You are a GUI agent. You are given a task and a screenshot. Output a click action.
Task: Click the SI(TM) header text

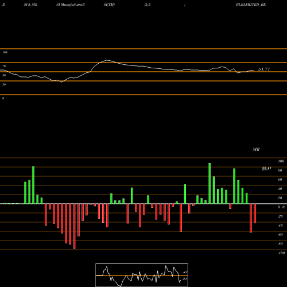click(109, 5)
